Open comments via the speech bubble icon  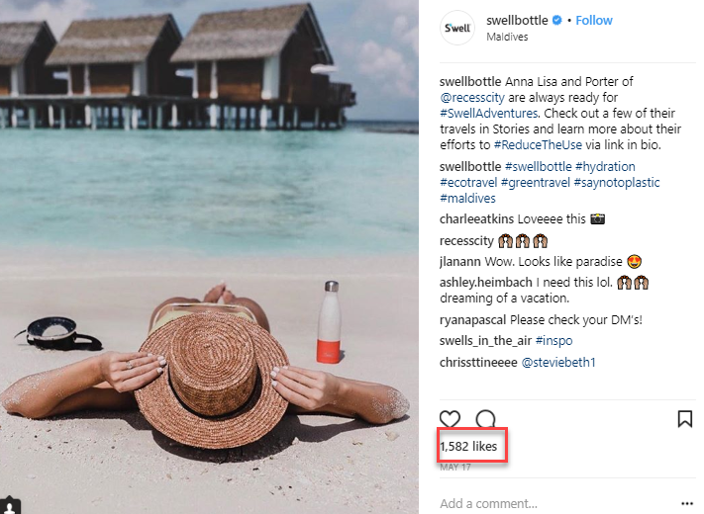tap(485, 419)
